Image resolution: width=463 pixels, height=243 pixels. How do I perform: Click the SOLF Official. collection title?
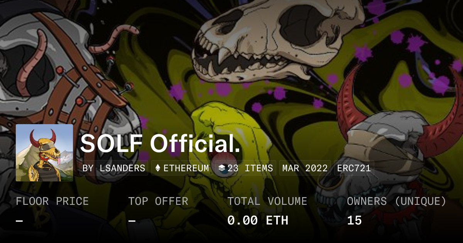click(161, 144)
